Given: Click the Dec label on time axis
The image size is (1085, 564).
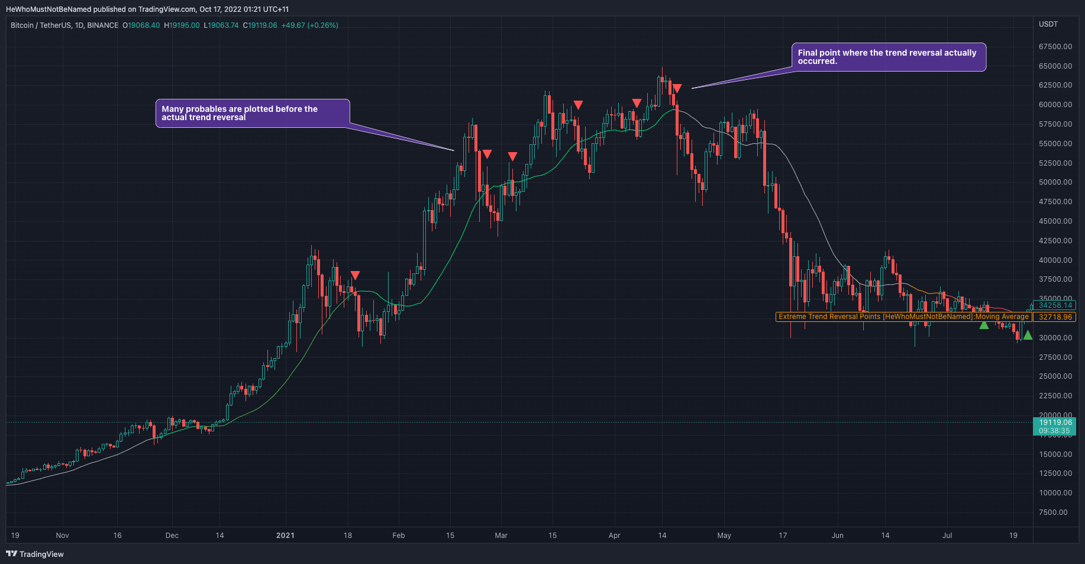Looking at the screenshot, I should click(172, 536).
